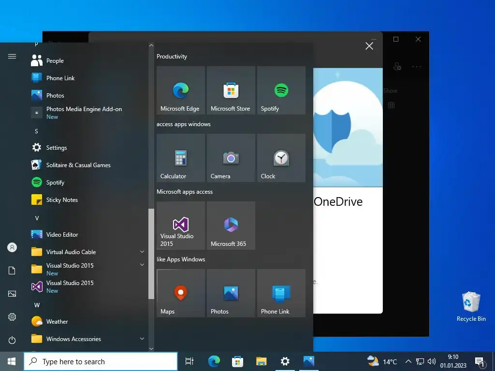Switch to Photos app on the taskbar
This screenshot has height=371, width=495.
point(309,361)
